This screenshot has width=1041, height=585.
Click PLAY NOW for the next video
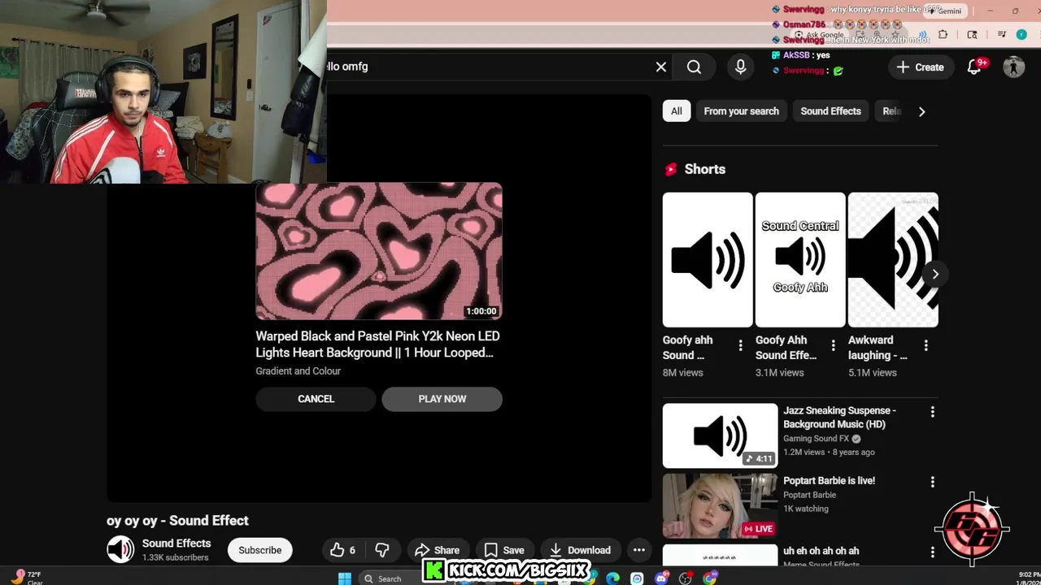click(442, 399)
